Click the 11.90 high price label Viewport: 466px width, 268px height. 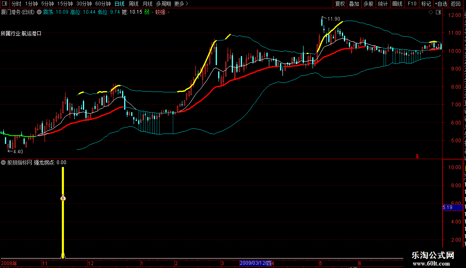click(x=334, y=19)
